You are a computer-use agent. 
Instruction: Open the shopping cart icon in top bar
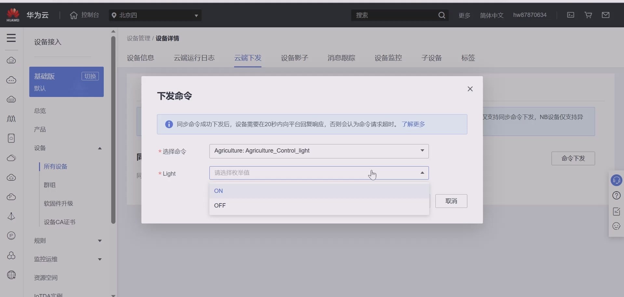point(588,15)
